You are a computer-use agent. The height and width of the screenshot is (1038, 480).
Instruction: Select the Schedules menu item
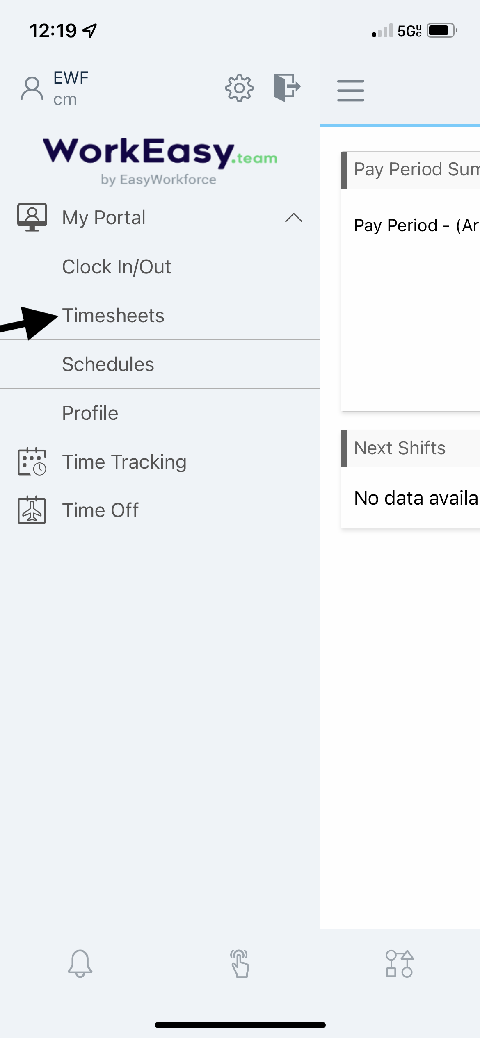[x=108, y=364]
